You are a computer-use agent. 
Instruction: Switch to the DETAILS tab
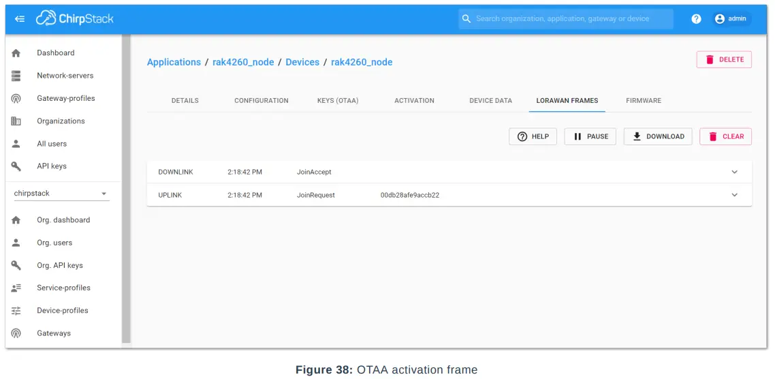pyautogui.click(x=185, y=100)
